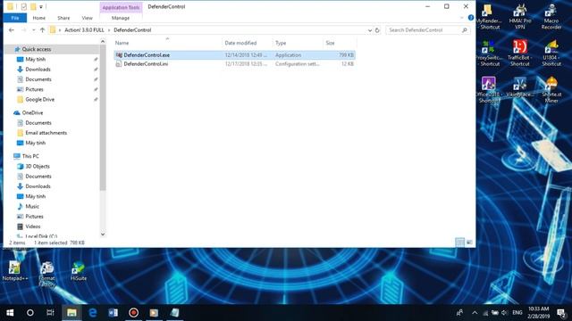Viewport: 572px width, 321px height.
Task: Switch the ENG input language indicator
Action: pyautogui.click(x=517, y=313)
